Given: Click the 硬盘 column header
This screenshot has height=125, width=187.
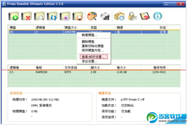Looking at the screenshot, I should pos(13,27).
